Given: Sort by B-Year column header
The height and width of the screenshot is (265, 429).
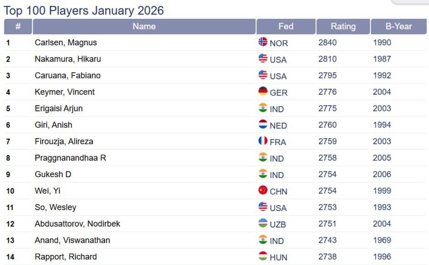Looking at the screenshot, I should click(398, 26).
